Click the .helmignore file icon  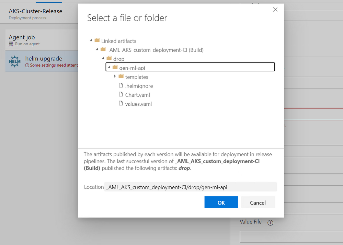coord(121,85)
